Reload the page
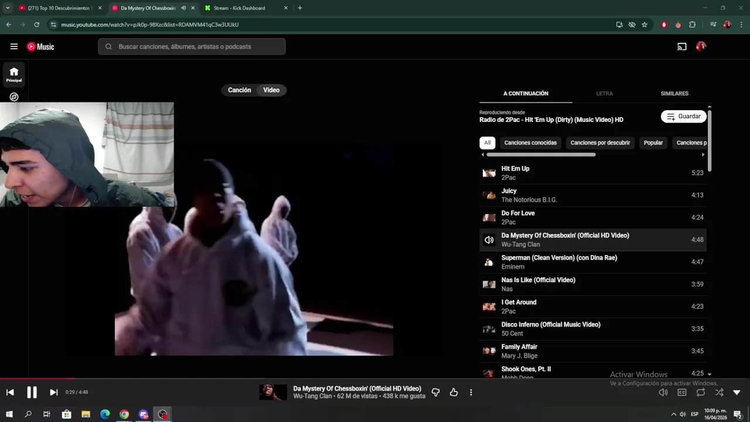This screenshot has width=750, height=422. click(x=36, y=25)
